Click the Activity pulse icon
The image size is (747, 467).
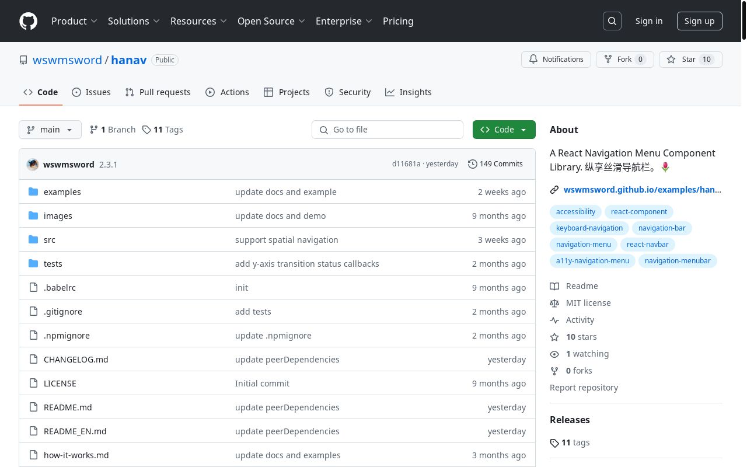pyautogui.click(x=554, y=320)
